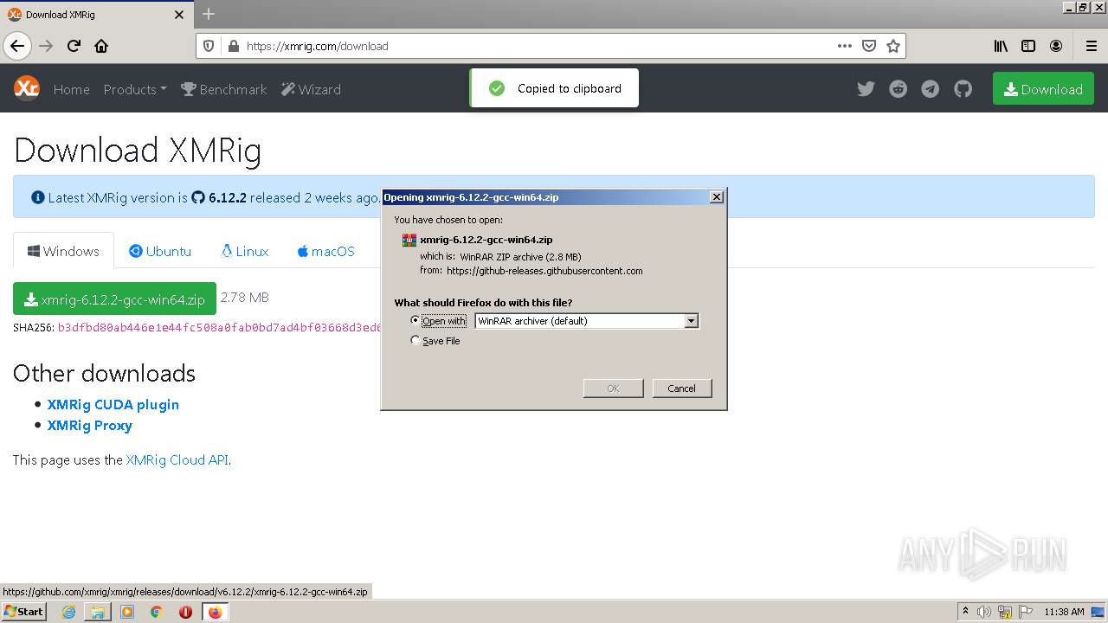Click OK in the download dialog
The image size is (1108, 623).
pos(613,389)
